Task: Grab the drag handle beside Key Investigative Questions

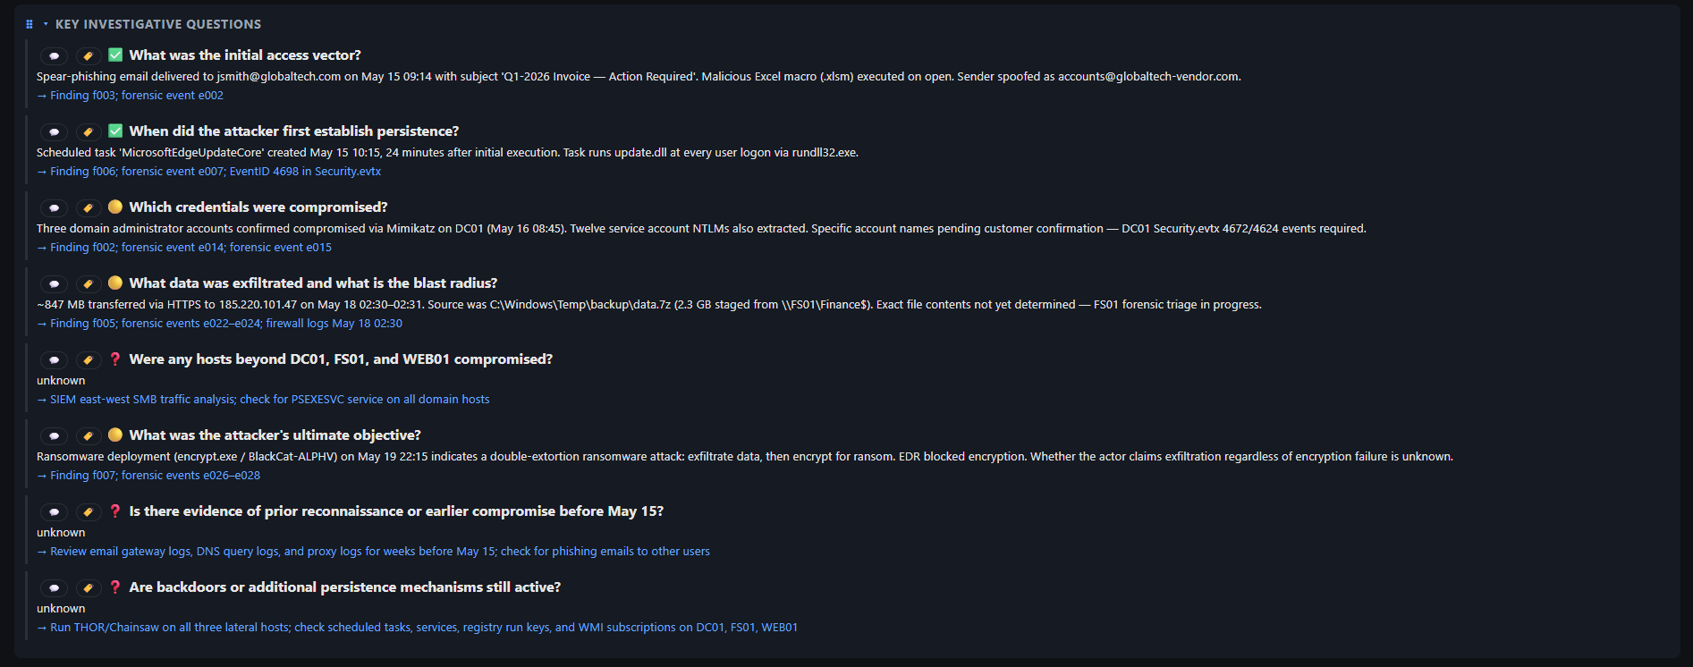Action: pos(30,24)
